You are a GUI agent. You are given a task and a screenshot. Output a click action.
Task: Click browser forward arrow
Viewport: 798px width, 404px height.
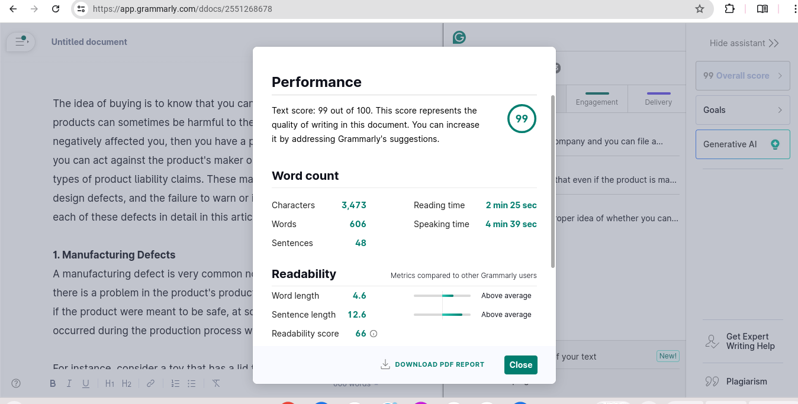click(34, 9)
